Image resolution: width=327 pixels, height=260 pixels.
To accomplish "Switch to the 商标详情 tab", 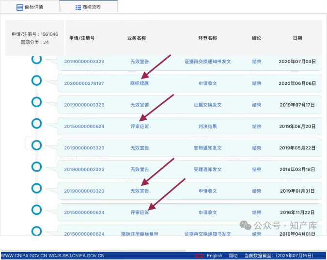I will (x=30, y=7).
